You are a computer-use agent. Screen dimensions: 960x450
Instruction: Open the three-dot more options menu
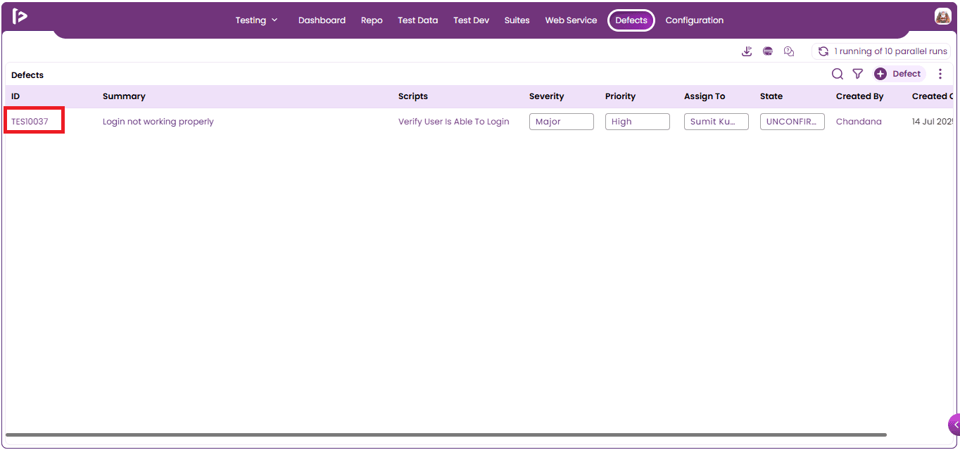[x=940, y=74]
